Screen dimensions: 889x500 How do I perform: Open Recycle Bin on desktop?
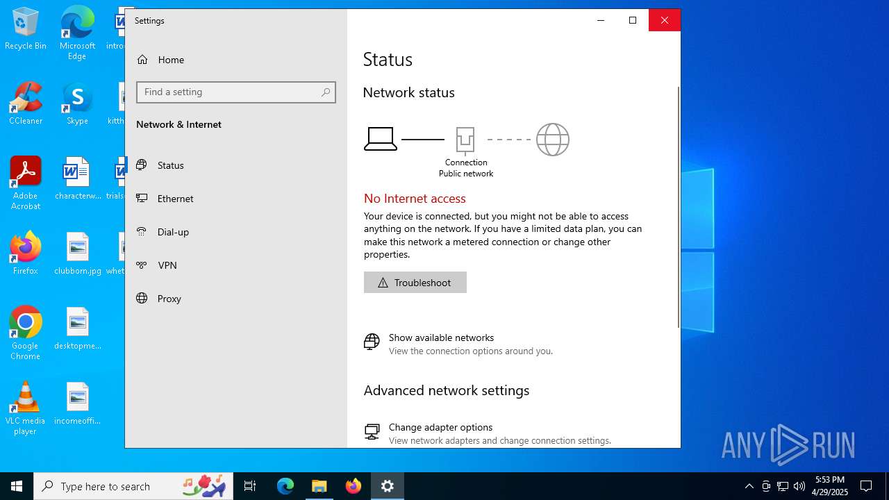26,29
